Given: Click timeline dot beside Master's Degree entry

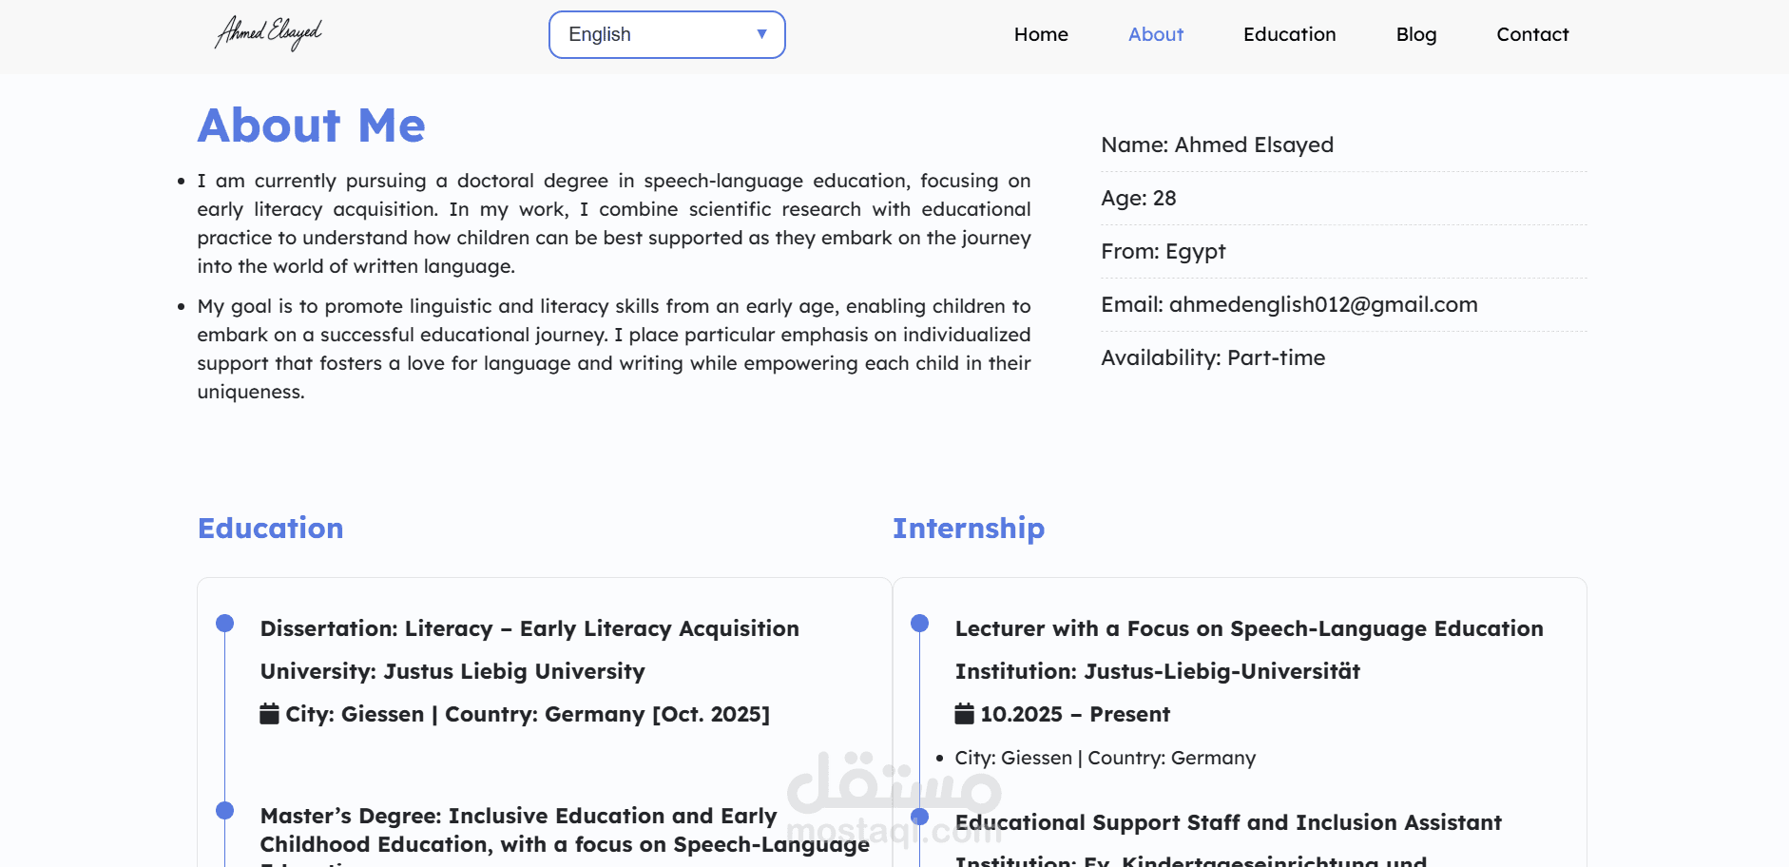Looking at the screenshot, I should pyautogui.click(x=224, y=811).
